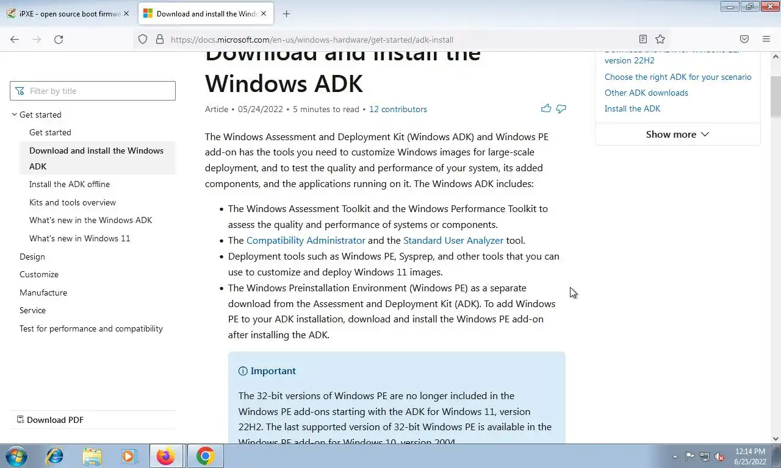Click the forward navigation arrow
Viewport: 781px width, 468px height.
pyautogui.click(x=37, y=39)
